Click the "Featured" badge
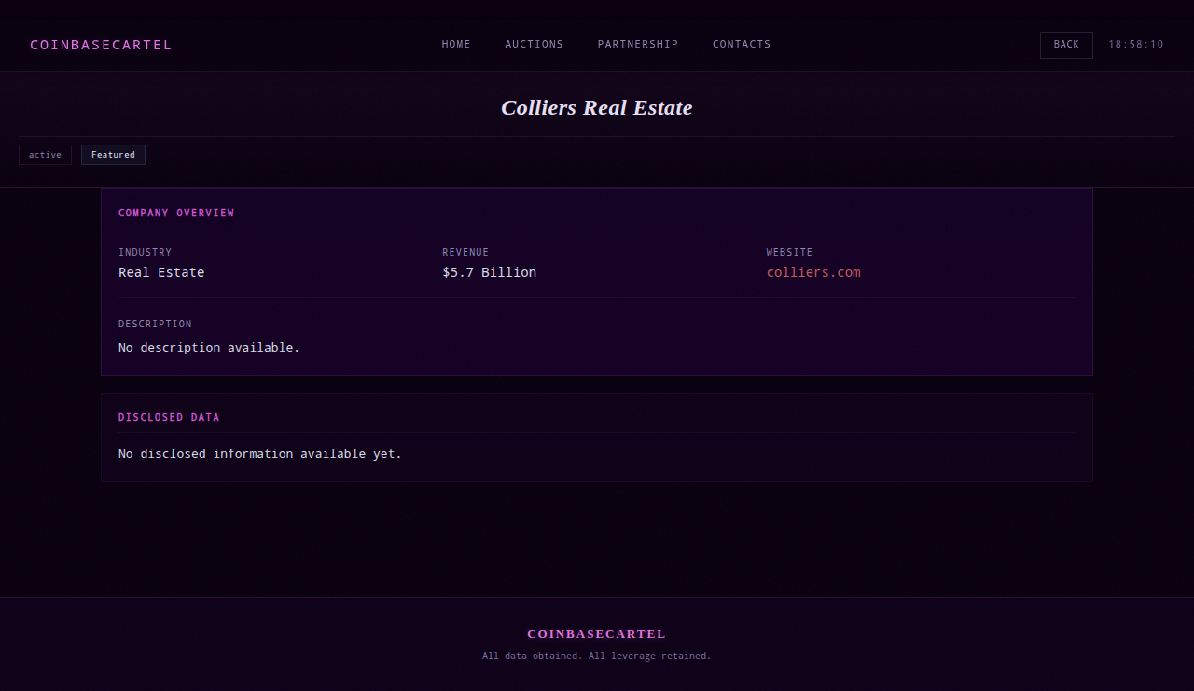The height and width of the screenshot is (691, 1194). (x=113, y=155)
